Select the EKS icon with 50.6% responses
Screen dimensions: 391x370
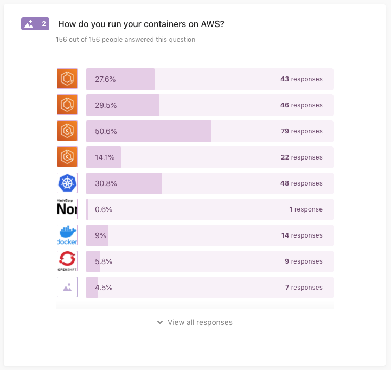click(x=67, y=131)
